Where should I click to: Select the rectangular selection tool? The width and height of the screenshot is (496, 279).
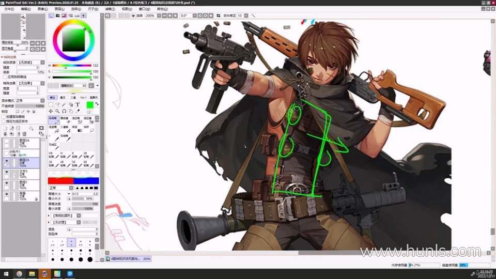click(x=51, y=104)
